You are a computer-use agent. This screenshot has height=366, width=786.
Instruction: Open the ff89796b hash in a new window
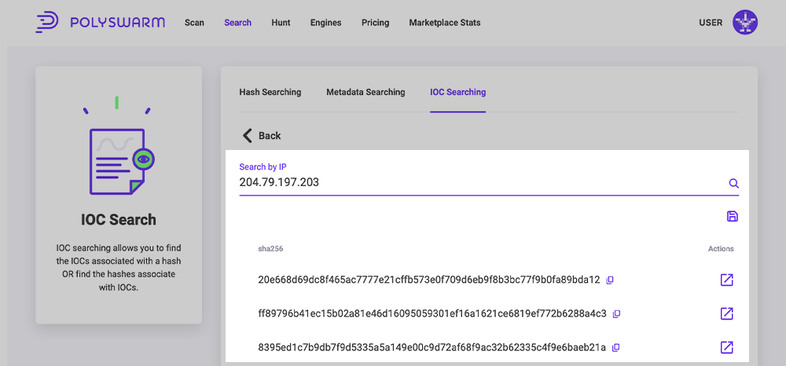click(726, 314)
